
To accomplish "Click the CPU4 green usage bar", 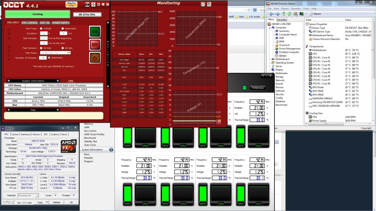I will [x=127, y=194].
